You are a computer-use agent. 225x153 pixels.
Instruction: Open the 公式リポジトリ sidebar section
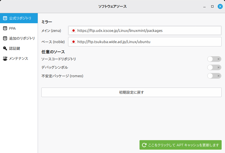tap(19, 18)
